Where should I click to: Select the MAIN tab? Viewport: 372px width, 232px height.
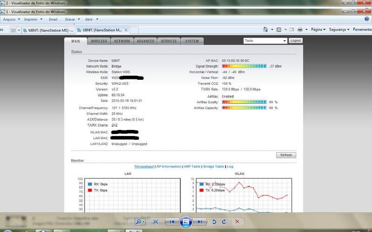click(76, 41)
